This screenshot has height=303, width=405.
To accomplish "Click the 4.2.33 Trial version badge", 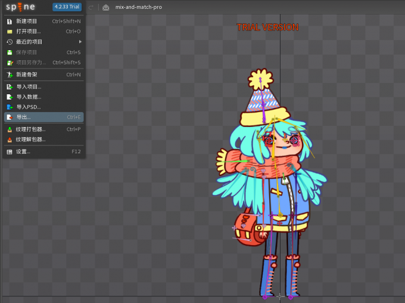I will (67, 7).
